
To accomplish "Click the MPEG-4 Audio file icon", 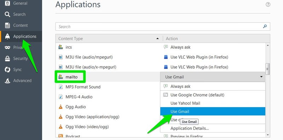I will (60, 97).
